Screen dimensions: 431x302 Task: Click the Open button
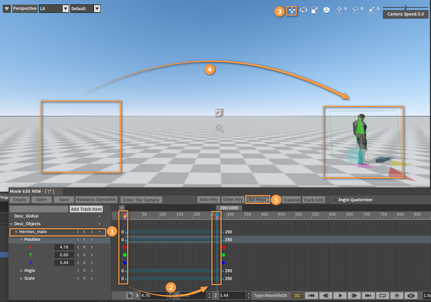[x=42, y=200]
